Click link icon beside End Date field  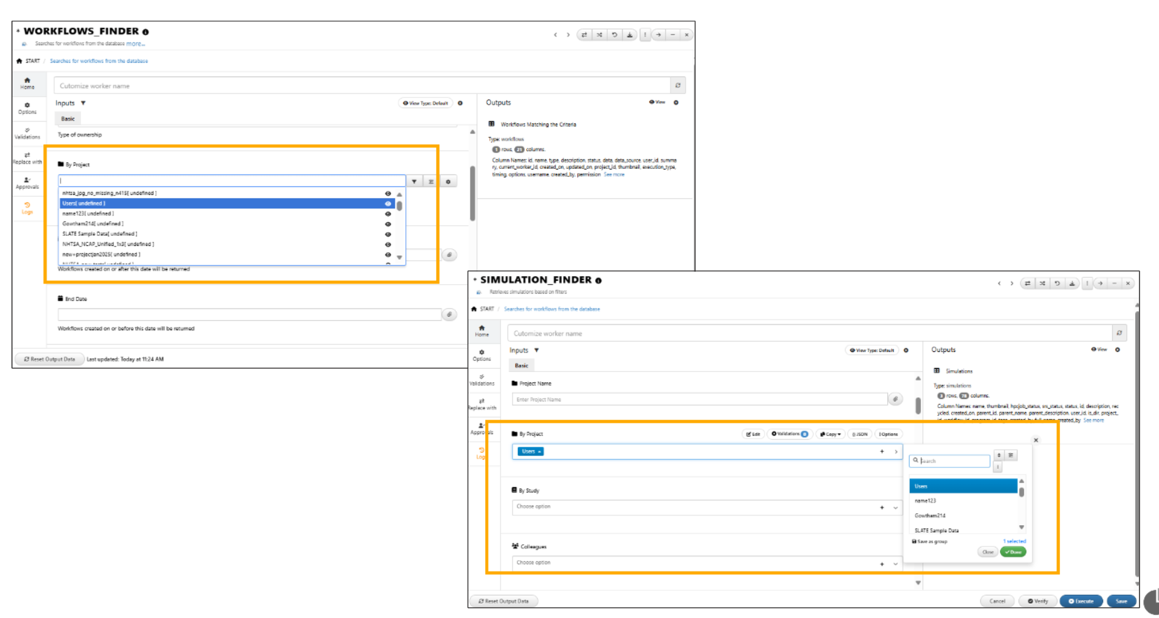(x=450, y=314)
